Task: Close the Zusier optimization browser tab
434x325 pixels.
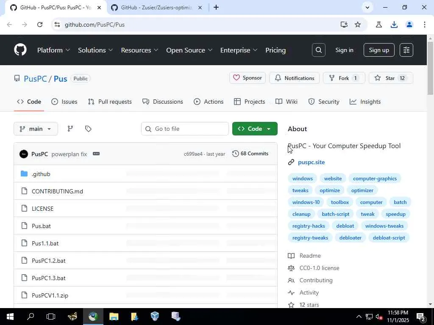Action: tap(200, 8)
